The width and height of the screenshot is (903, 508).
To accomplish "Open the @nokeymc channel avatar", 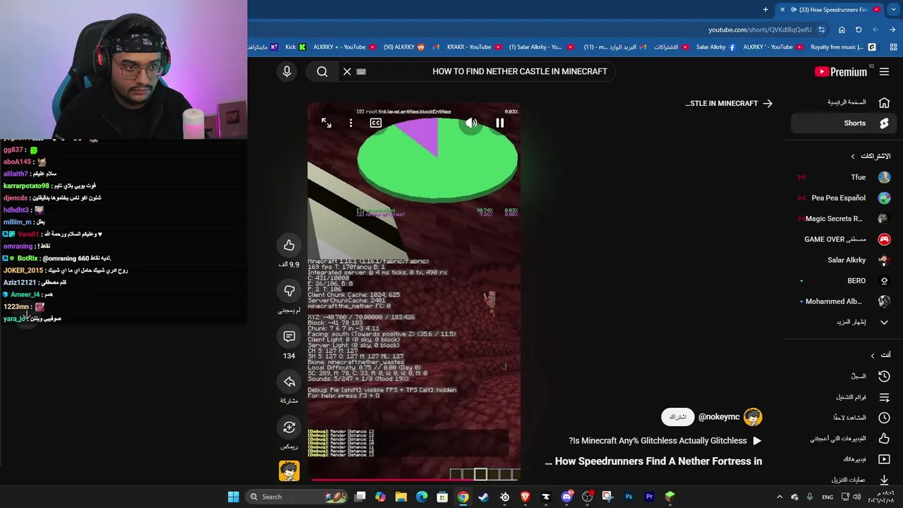I will pos(753,417).
